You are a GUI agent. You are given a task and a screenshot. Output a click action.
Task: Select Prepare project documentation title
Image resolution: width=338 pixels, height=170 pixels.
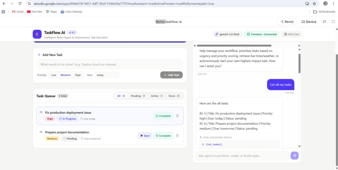[67, 132]
